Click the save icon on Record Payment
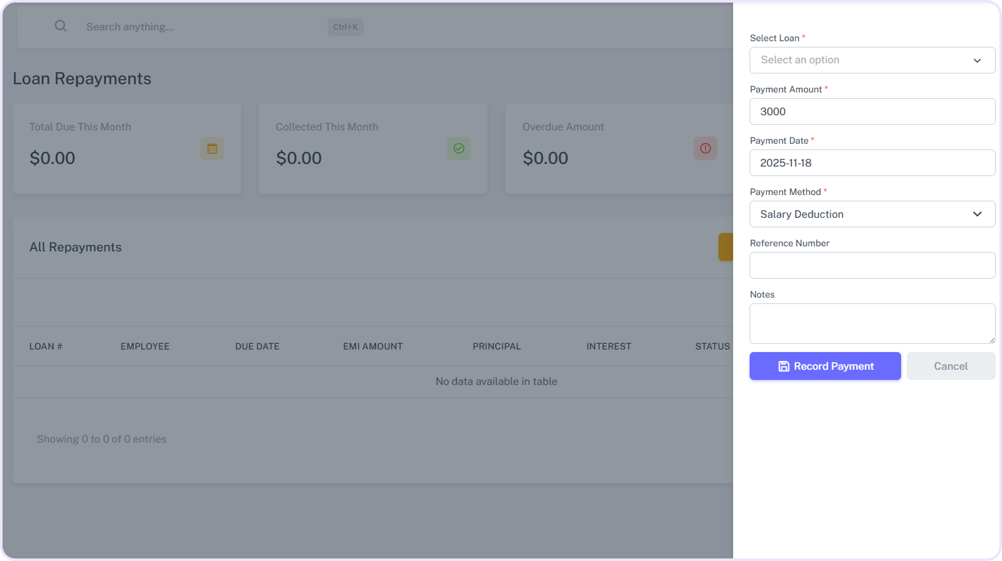1002x561 pixels. [784, 366]
